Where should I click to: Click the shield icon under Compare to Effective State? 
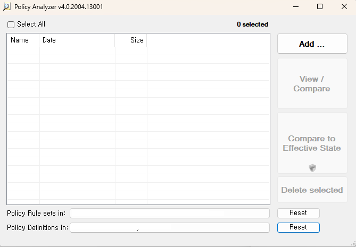pos(312,168)
